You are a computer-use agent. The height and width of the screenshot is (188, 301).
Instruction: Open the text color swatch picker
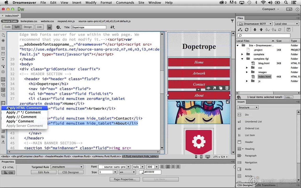[x=141, y=172]
